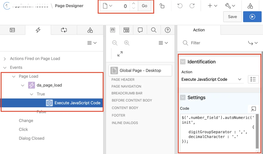The width and height of the screenshot is (263, 154).
Task: Open the Help tab
Action: 167,30
